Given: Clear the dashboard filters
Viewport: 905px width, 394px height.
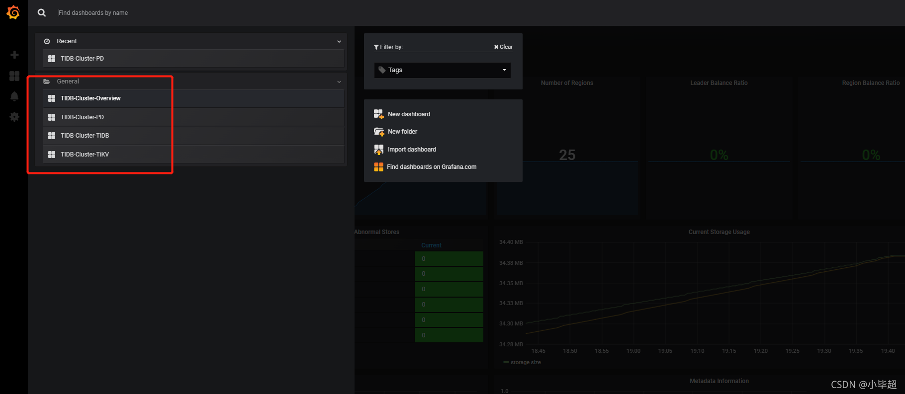Looking at the screenshot, I should [x=503, y=47].
